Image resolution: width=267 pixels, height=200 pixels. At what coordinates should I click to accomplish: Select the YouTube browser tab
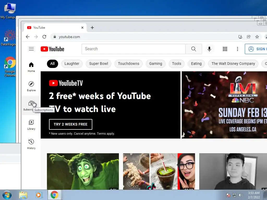click(55, 28)
